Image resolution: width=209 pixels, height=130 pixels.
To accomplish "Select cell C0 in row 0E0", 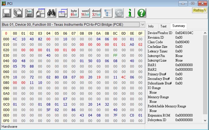I will click(132, 115).
